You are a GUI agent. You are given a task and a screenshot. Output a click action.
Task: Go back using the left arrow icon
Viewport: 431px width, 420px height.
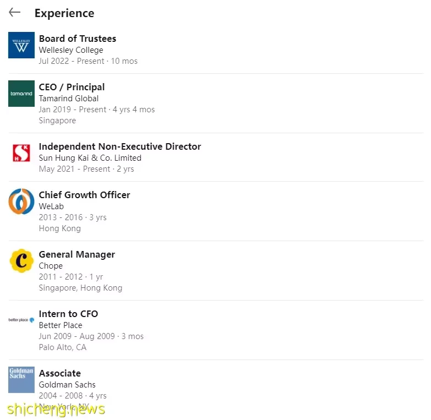(14, 12)
